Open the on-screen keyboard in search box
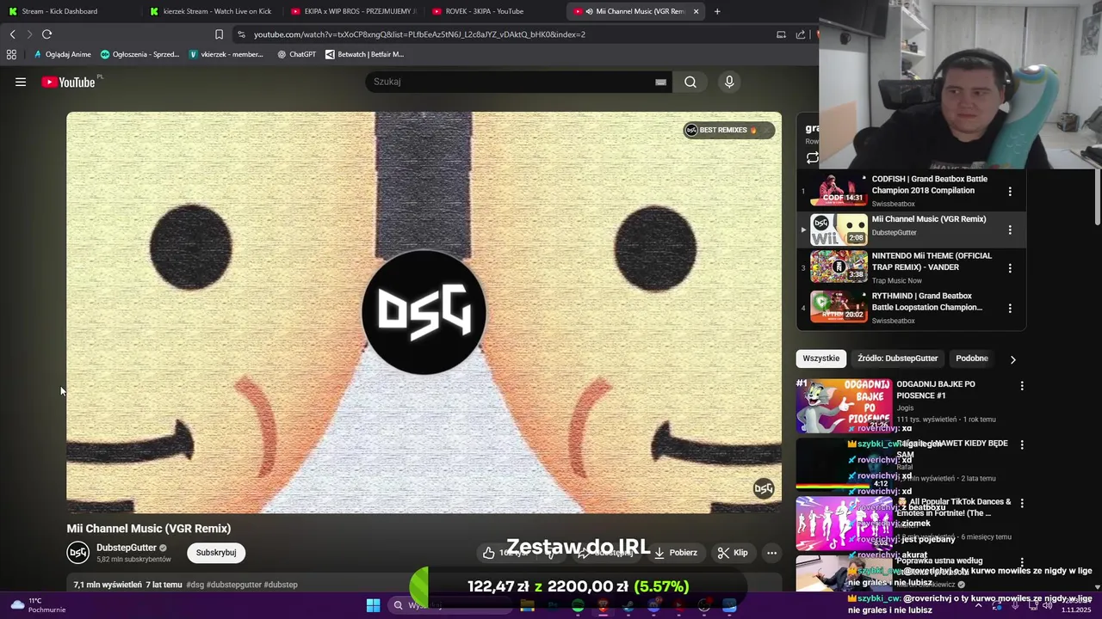This screenshot has width=1102, height=619. pyautogui.click(x=660, y=82)
